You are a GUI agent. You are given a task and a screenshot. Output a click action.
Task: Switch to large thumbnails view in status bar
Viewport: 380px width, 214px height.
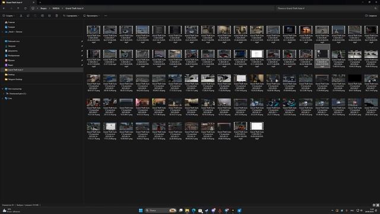pos(378,205)
